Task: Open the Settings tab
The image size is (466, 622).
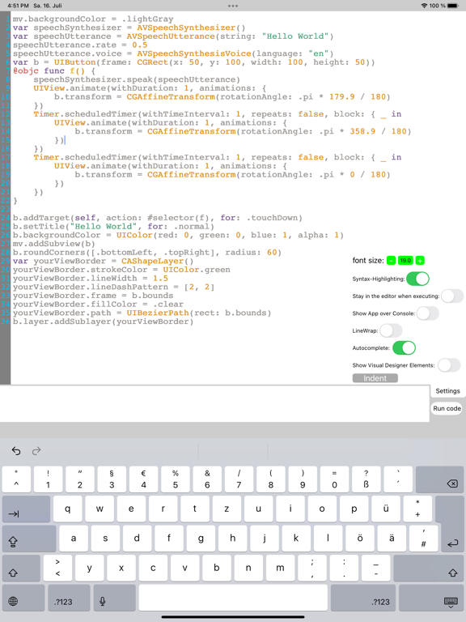Action: click(x=447, y=390)
